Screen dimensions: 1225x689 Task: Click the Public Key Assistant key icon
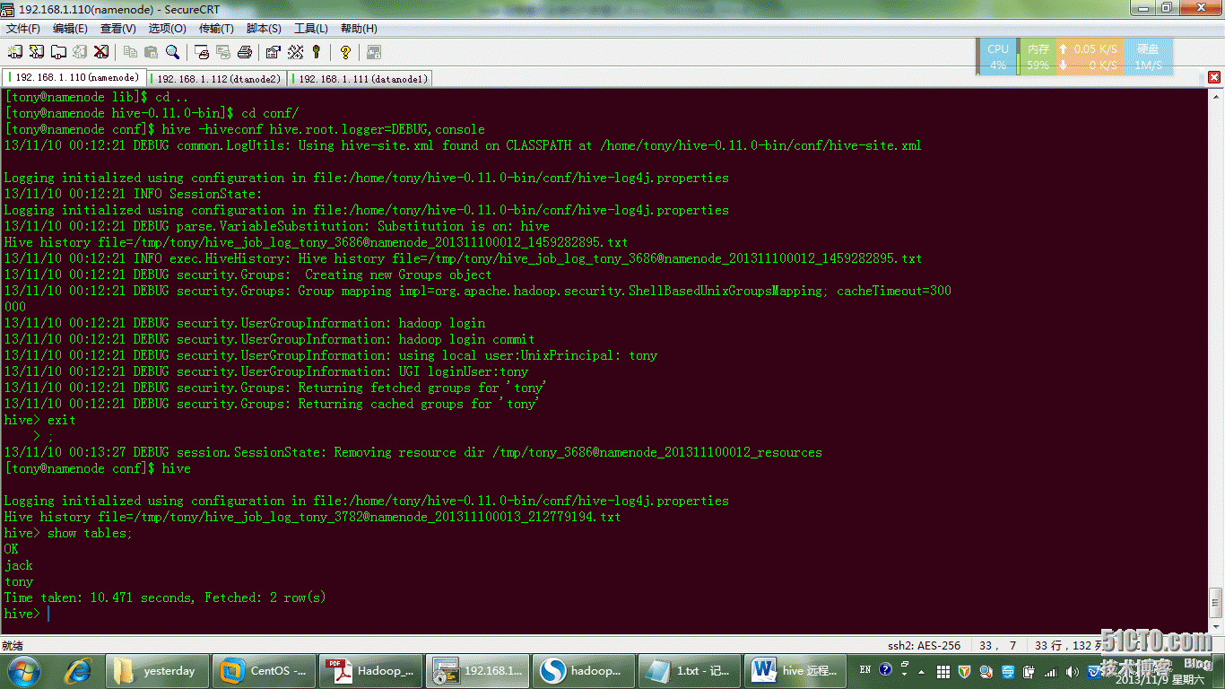click(x=316, y=52)
